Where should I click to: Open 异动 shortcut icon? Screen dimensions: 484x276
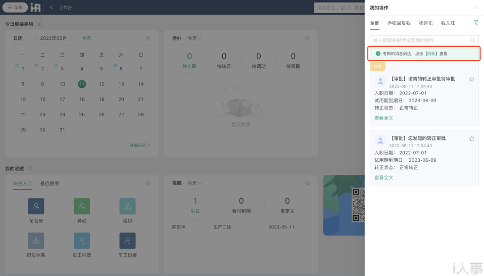pyautogui.click(x=82, y=206)
